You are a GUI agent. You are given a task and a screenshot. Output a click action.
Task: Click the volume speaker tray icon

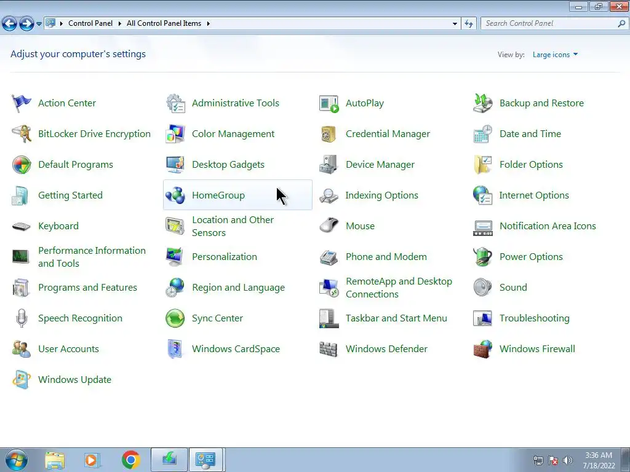[x=567, y=460]
